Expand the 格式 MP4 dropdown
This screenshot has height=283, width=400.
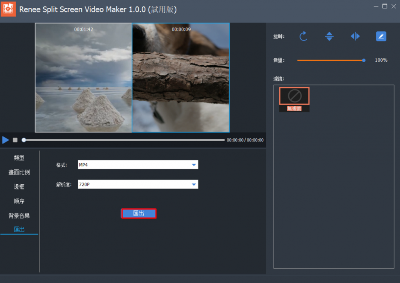click(x=194, y=165)
